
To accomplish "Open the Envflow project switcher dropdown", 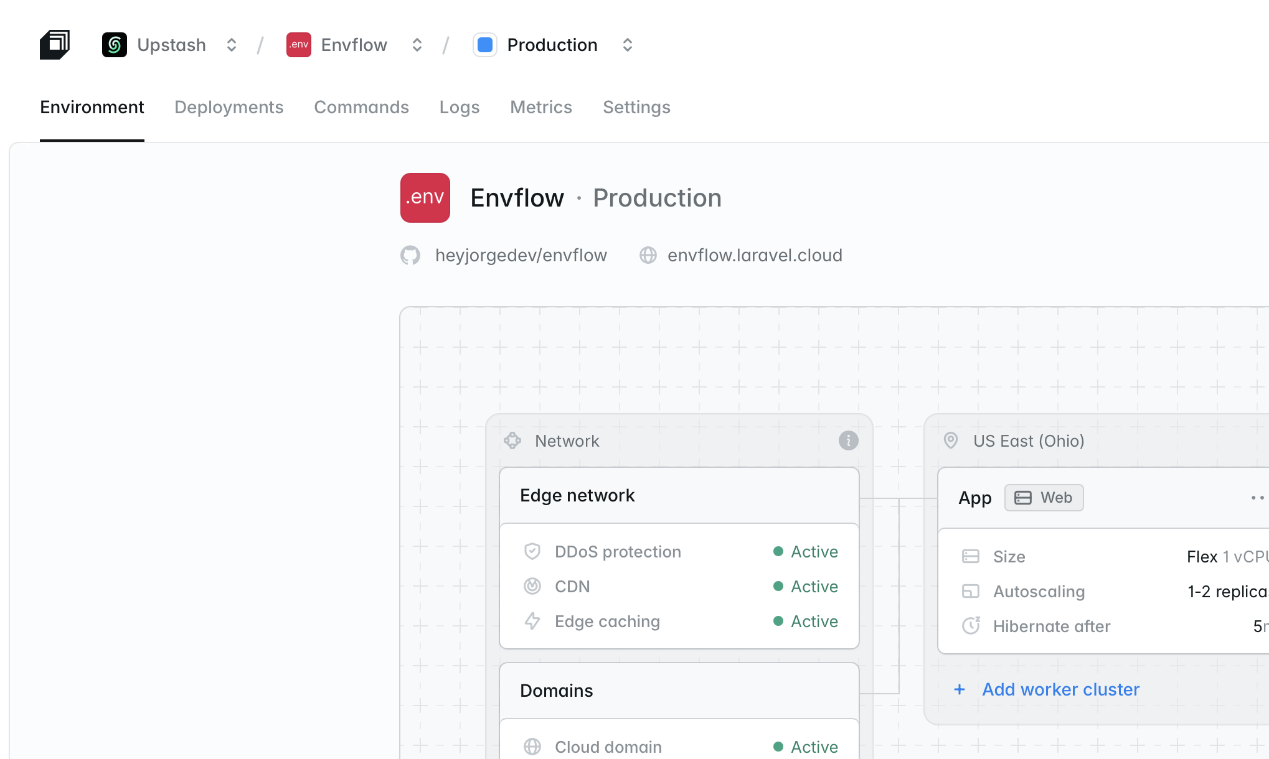I will pyautogui.click(x=417, y=44).
